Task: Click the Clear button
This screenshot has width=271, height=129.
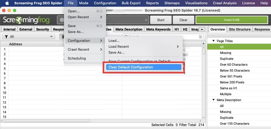Action: [183, 20]
